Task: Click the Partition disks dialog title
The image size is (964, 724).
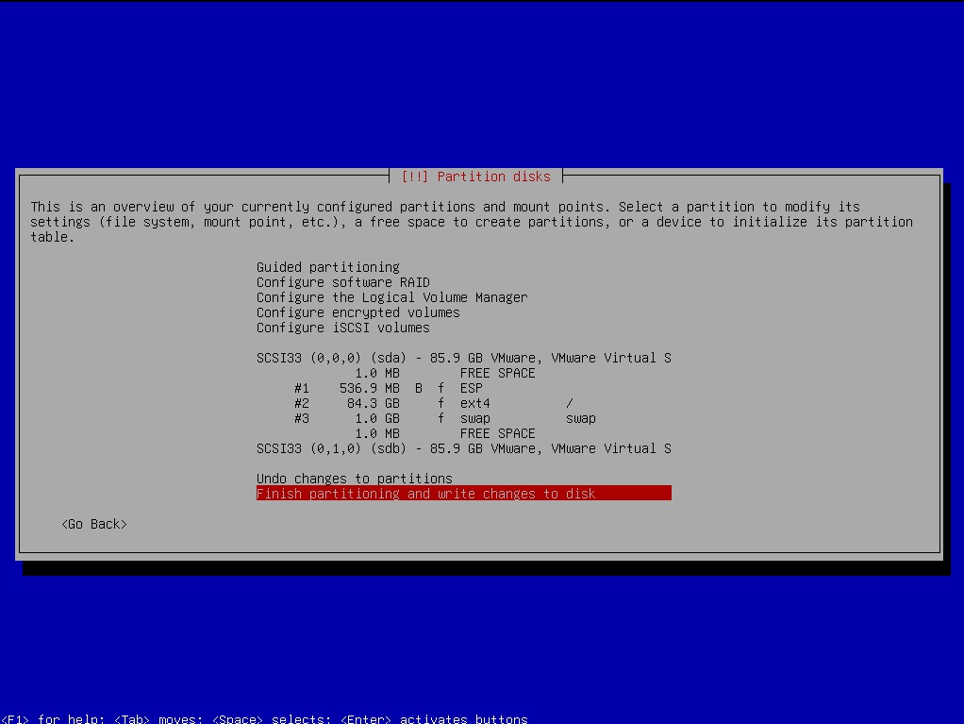Action: coord(475,177)
